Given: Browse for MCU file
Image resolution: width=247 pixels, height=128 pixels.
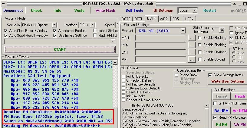Looking at the screenshot, I should [192, 38].
